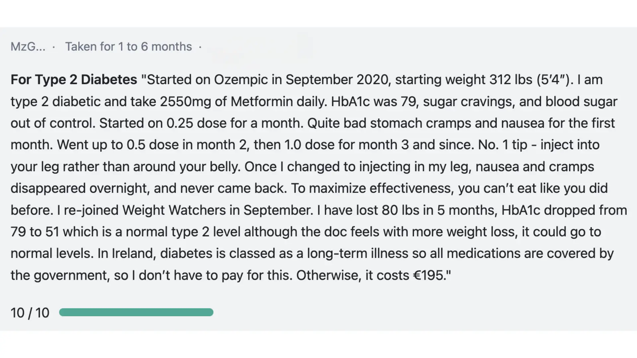Click the phrase "79 to 51"
637x358 pixels.
[x=35, y=232]
